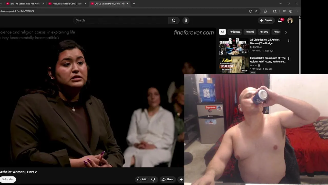The width and height of the screenshot is (328, 185).
Task: Open 'Fallout S2E2 Breakdown' video title
Action: pos(268,60)
